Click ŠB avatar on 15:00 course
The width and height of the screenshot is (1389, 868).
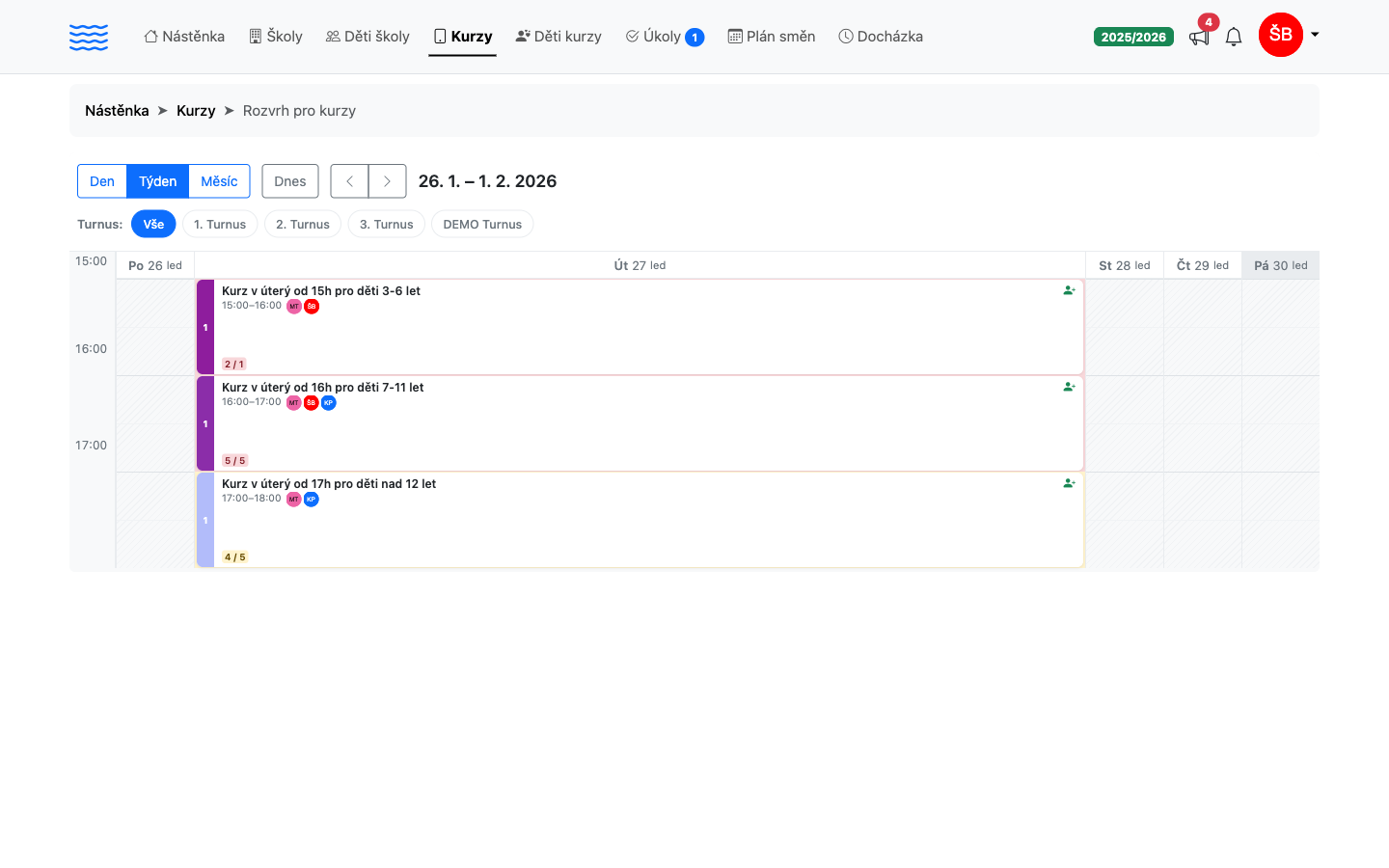(312, 307)
